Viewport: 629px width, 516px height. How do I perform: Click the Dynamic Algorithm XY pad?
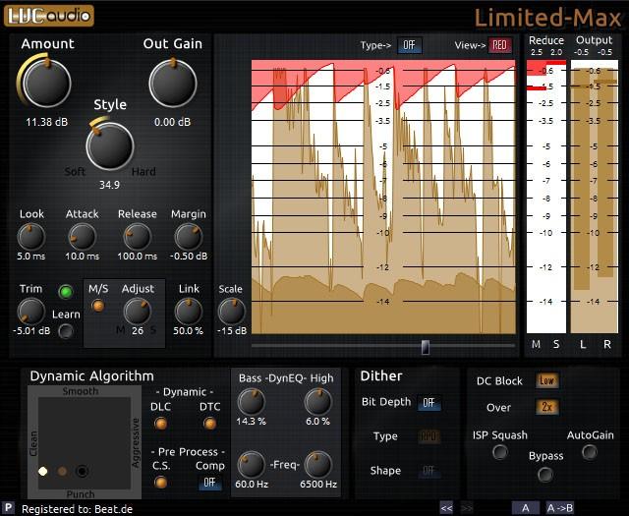(x=82, y=442)
